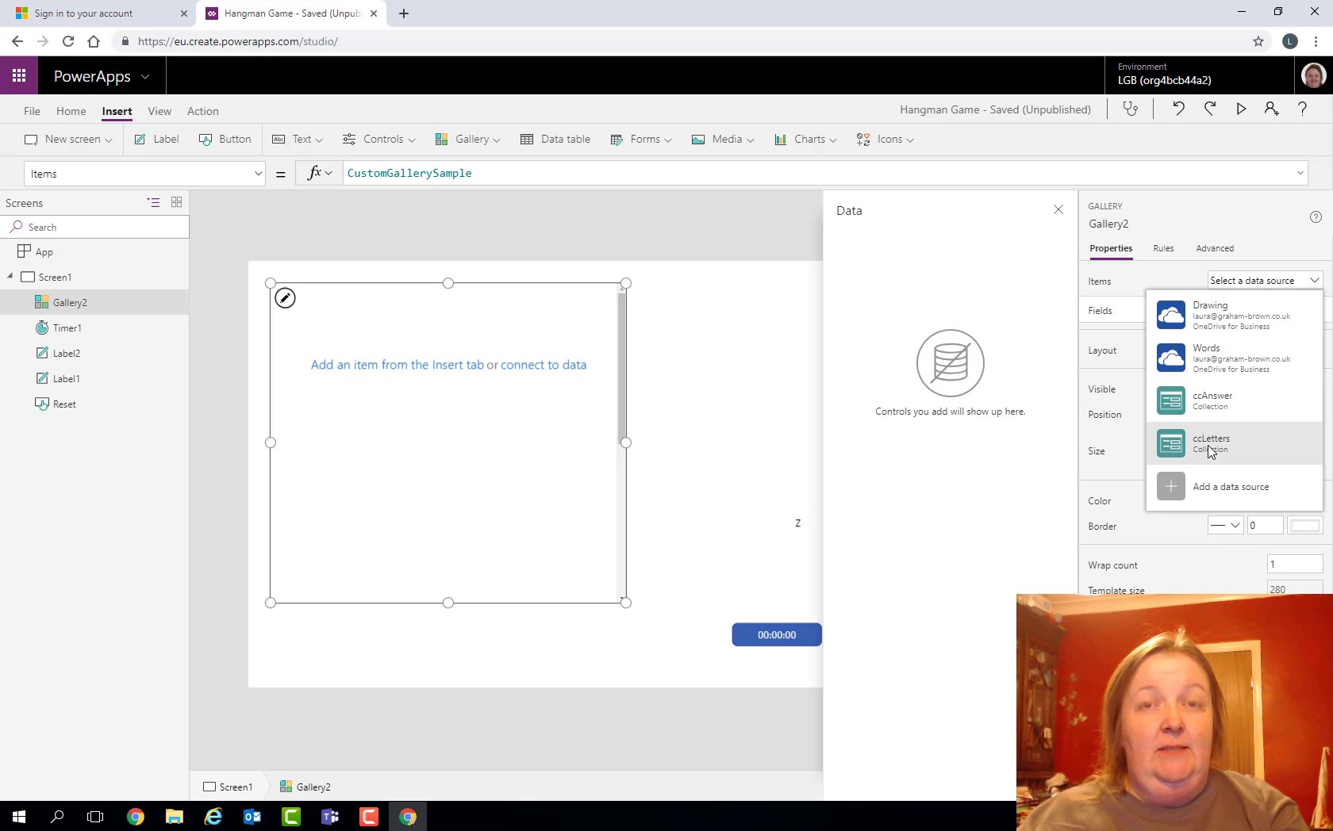
Task: Click the gallery edit pencil icon
Action: pos(285,298)
